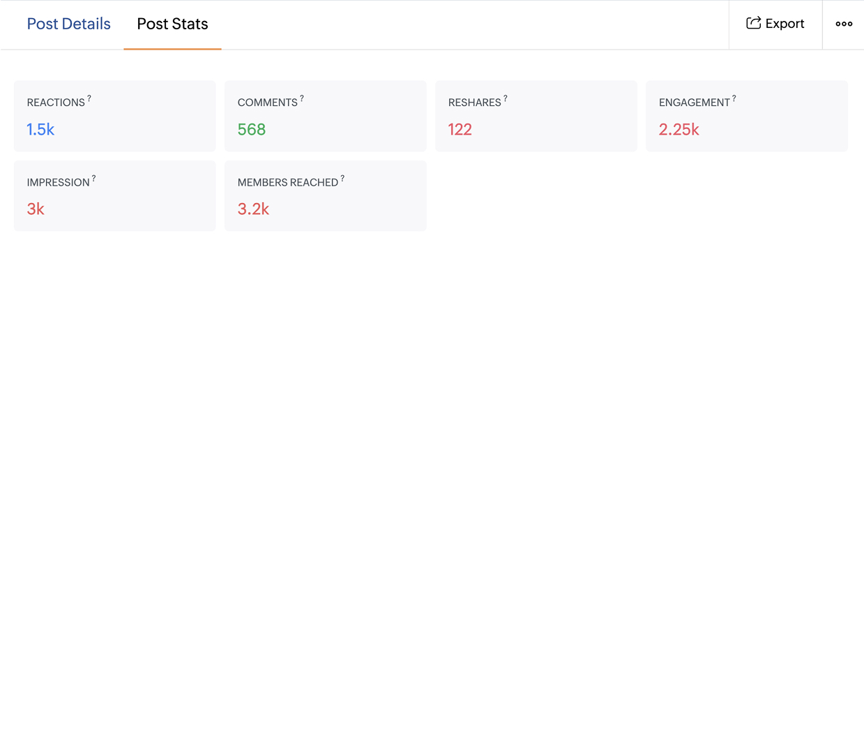Select the 122 reshares number

click(x=460, y=129)
